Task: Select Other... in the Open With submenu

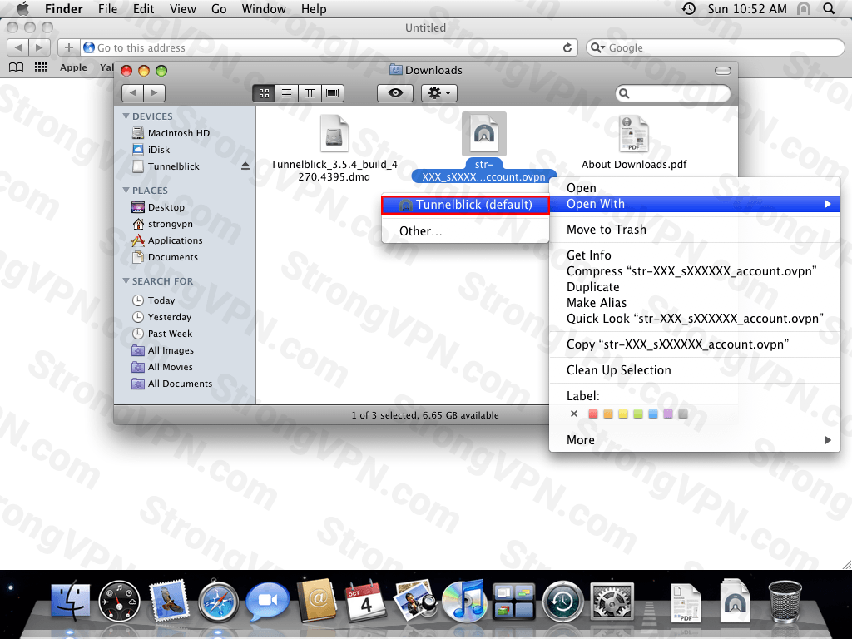Action: point(465,231)
